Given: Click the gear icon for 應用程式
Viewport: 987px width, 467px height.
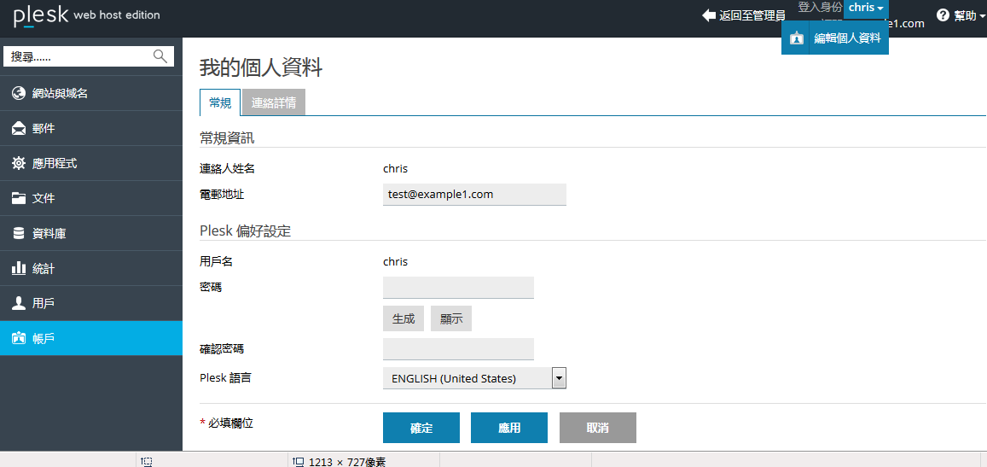Looking at the screenshot, I should click(x=19, y=163).
